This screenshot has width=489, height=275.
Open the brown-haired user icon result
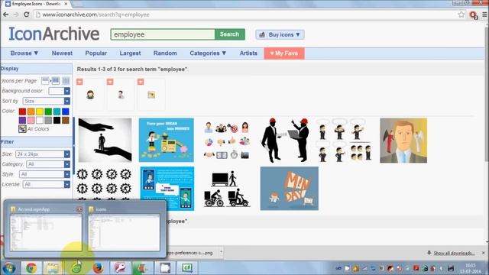[x=90, y=95]
